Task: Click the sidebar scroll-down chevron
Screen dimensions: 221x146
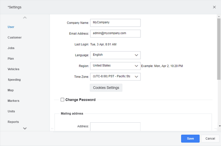Action: coord(25,128)
